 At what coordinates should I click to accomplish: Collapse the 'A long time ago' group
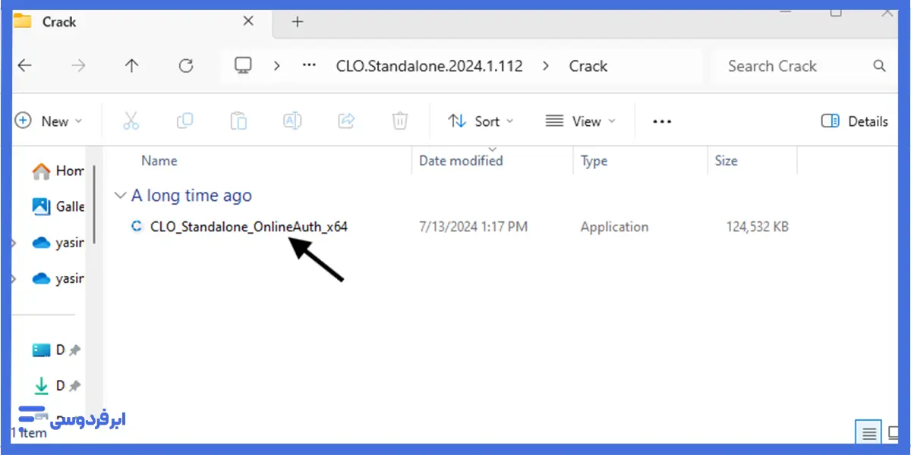coord(120,196)
